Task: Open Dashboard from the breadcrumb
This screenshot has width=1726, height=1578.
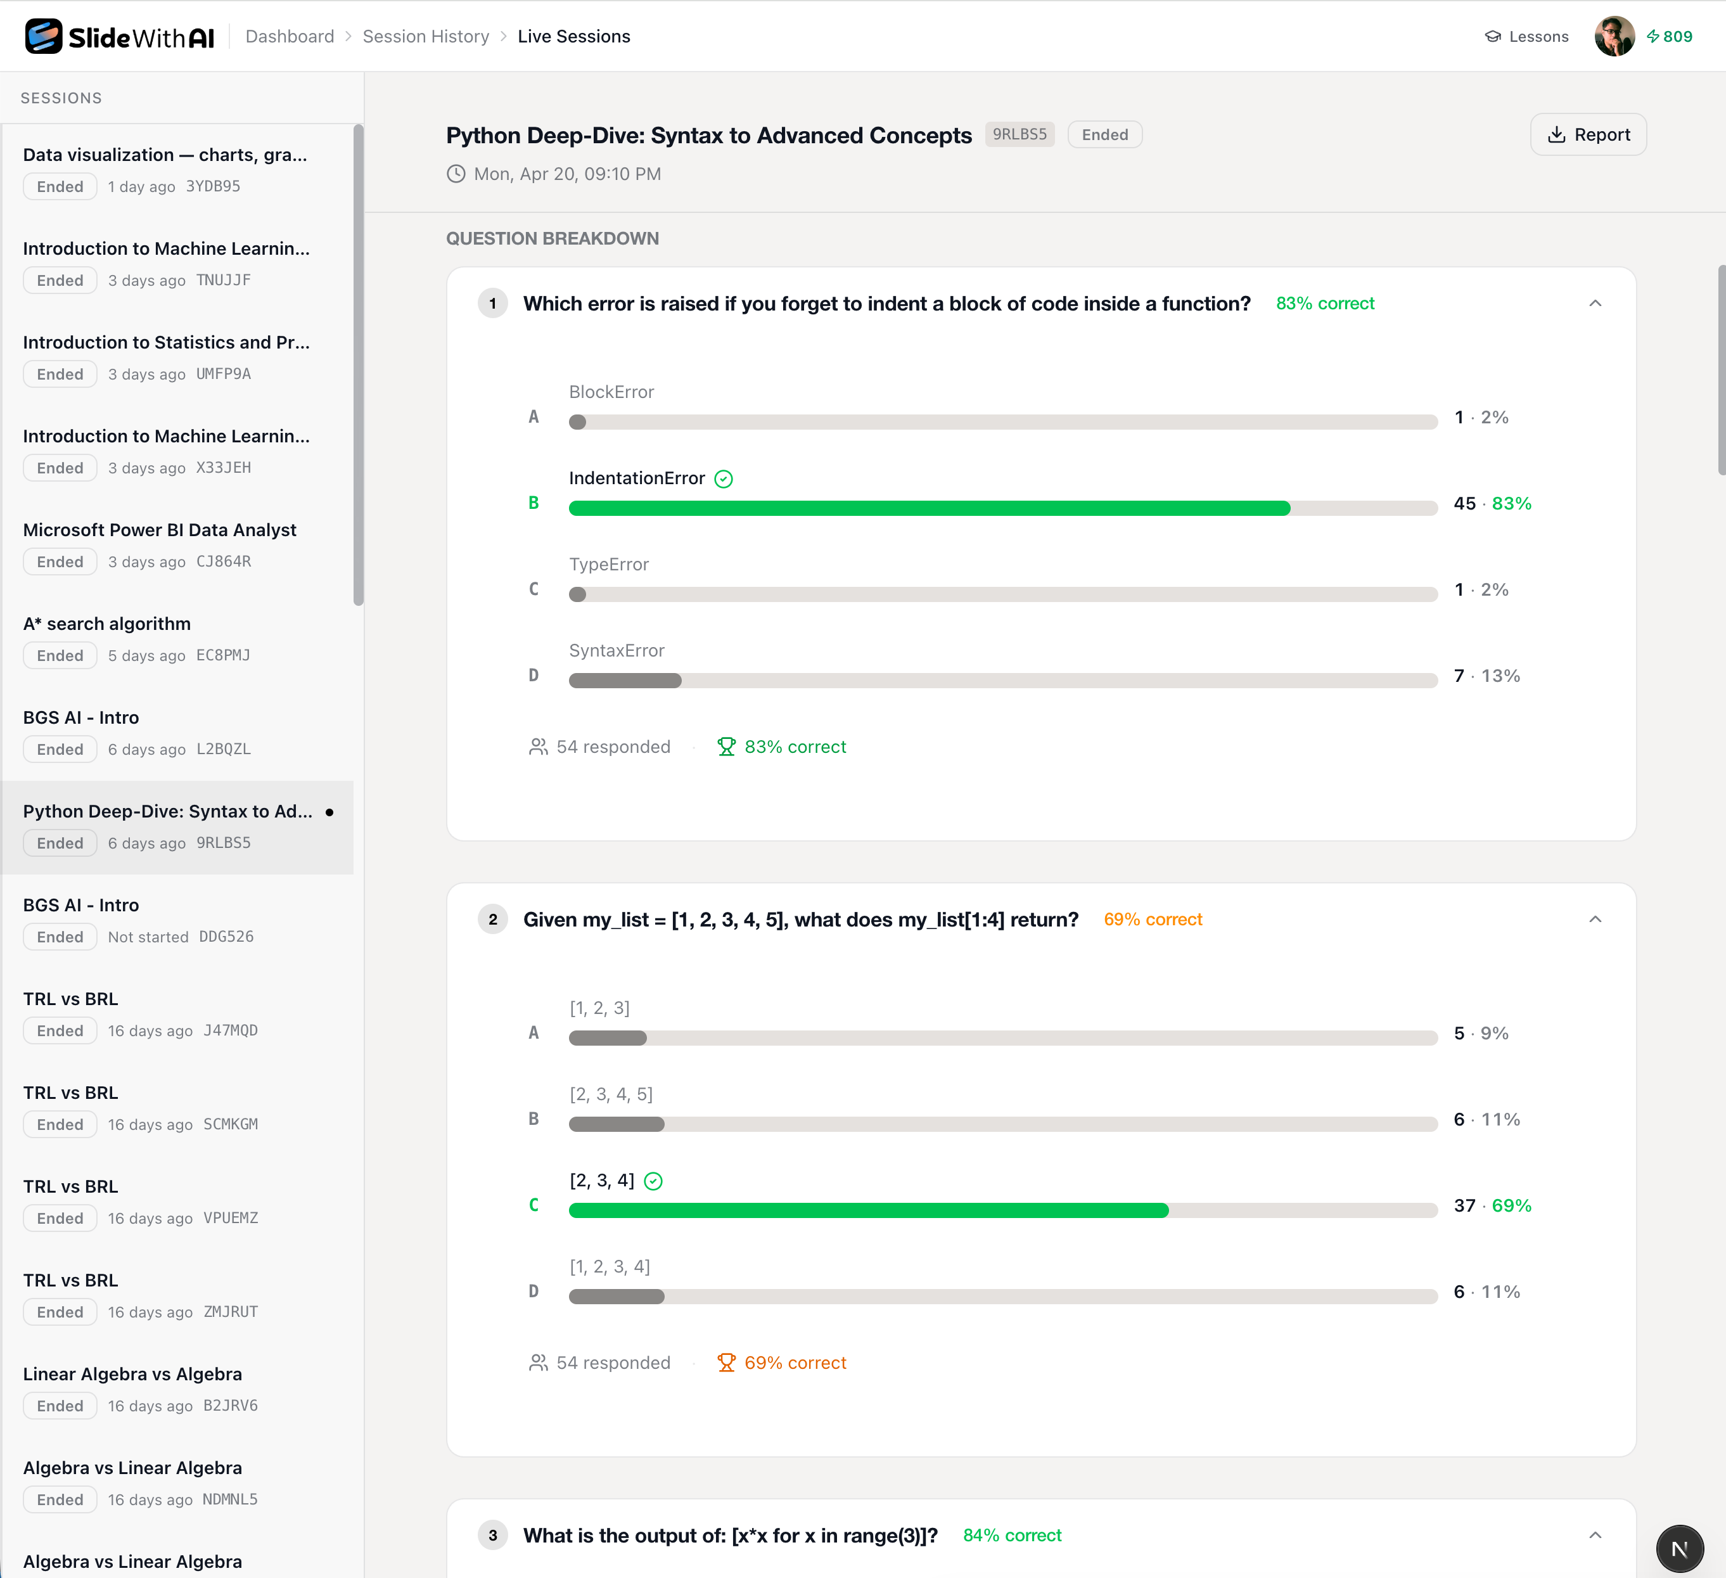Action: 290,36
